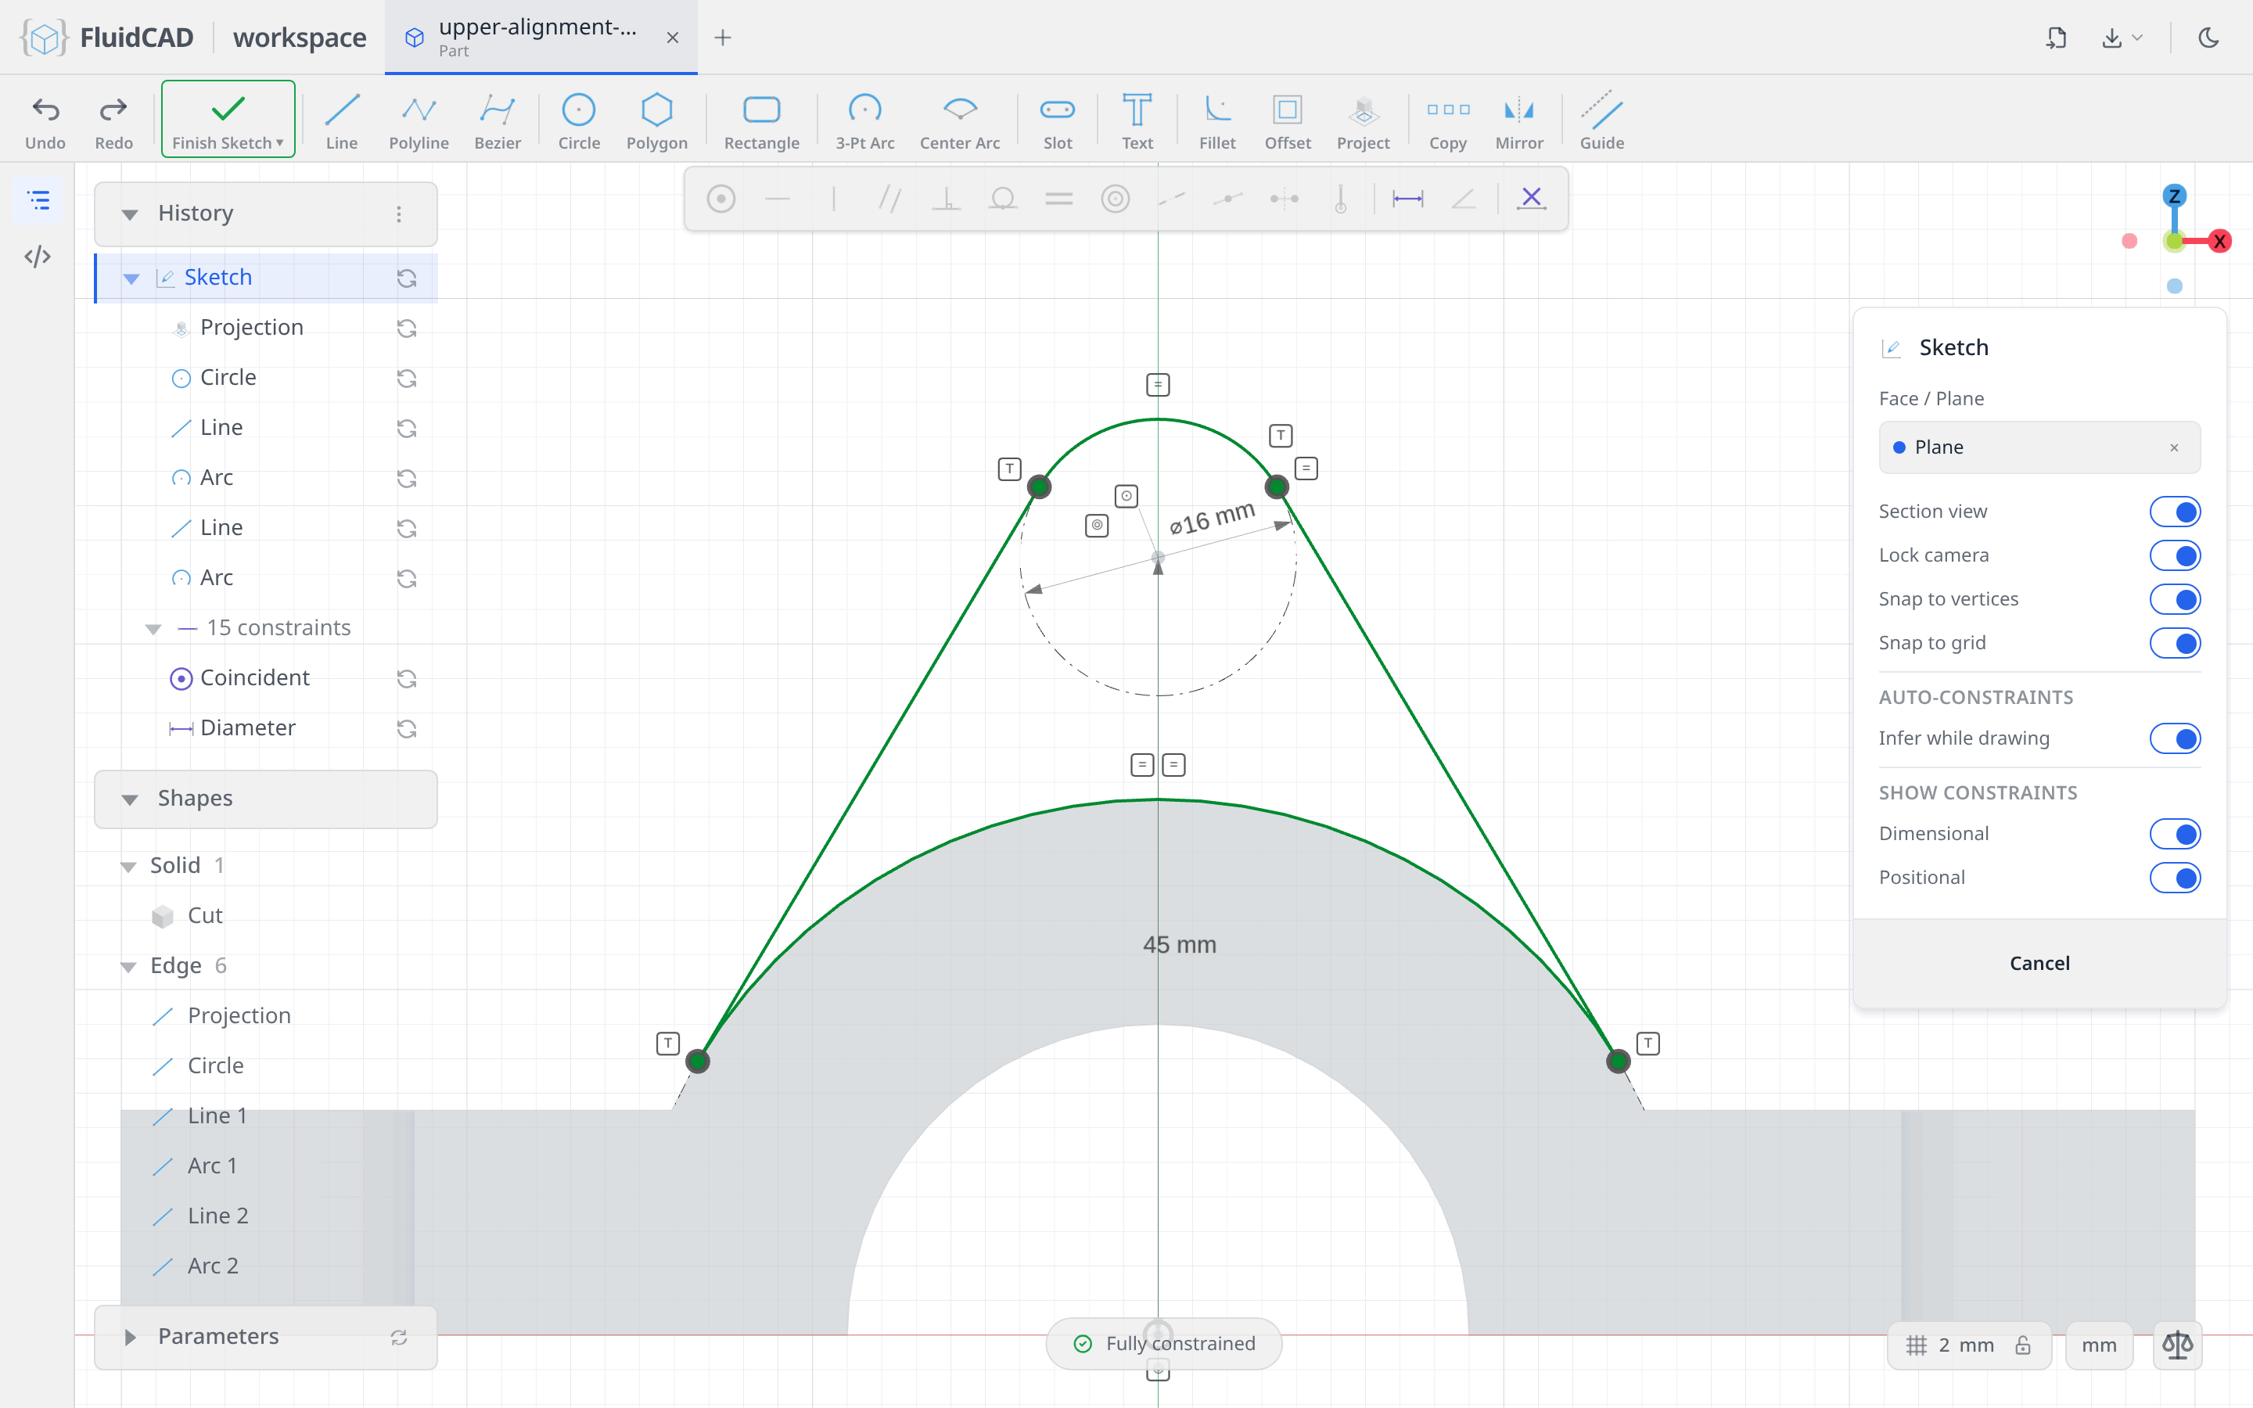
Task: Disable the Section view toggle
Action: 2175,512
